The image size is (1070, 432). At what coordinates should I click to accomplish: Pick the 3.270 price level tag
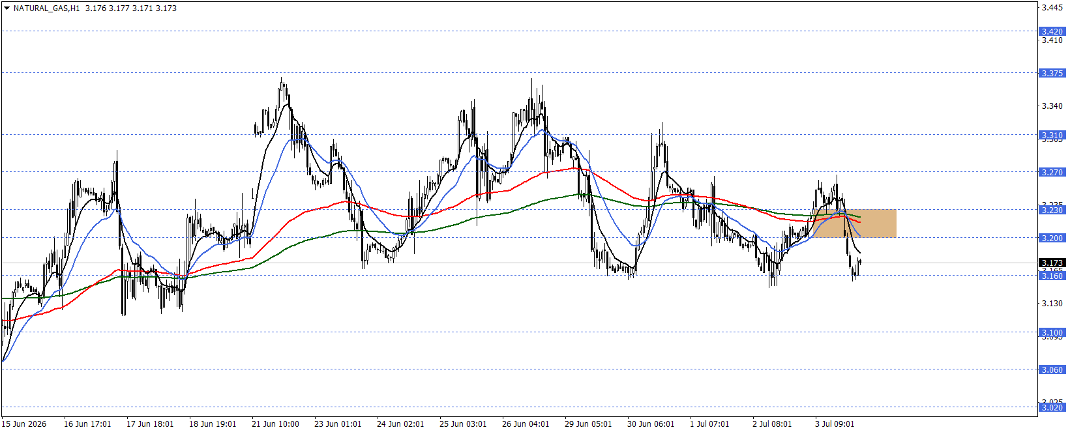[1052, 173]
